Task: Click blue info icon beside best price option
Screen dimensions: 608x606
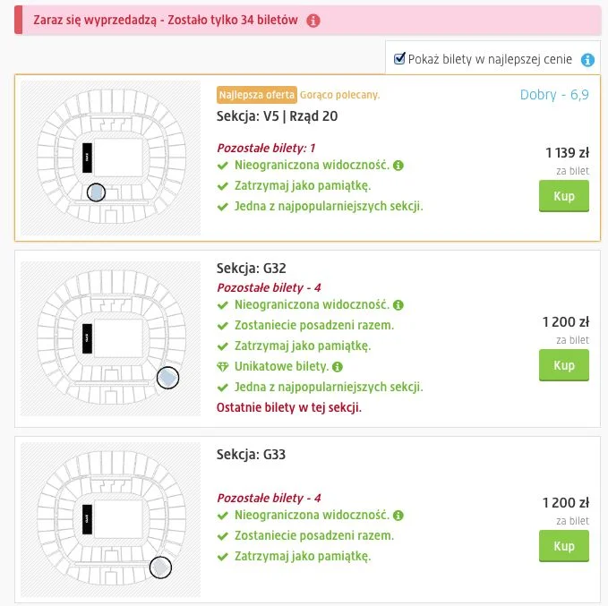Action: 587,60
